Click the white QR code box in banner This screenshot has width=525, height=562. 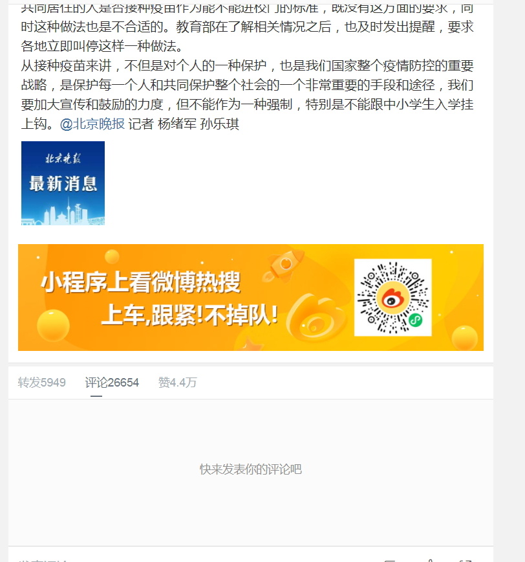click(x=393, y=297)
